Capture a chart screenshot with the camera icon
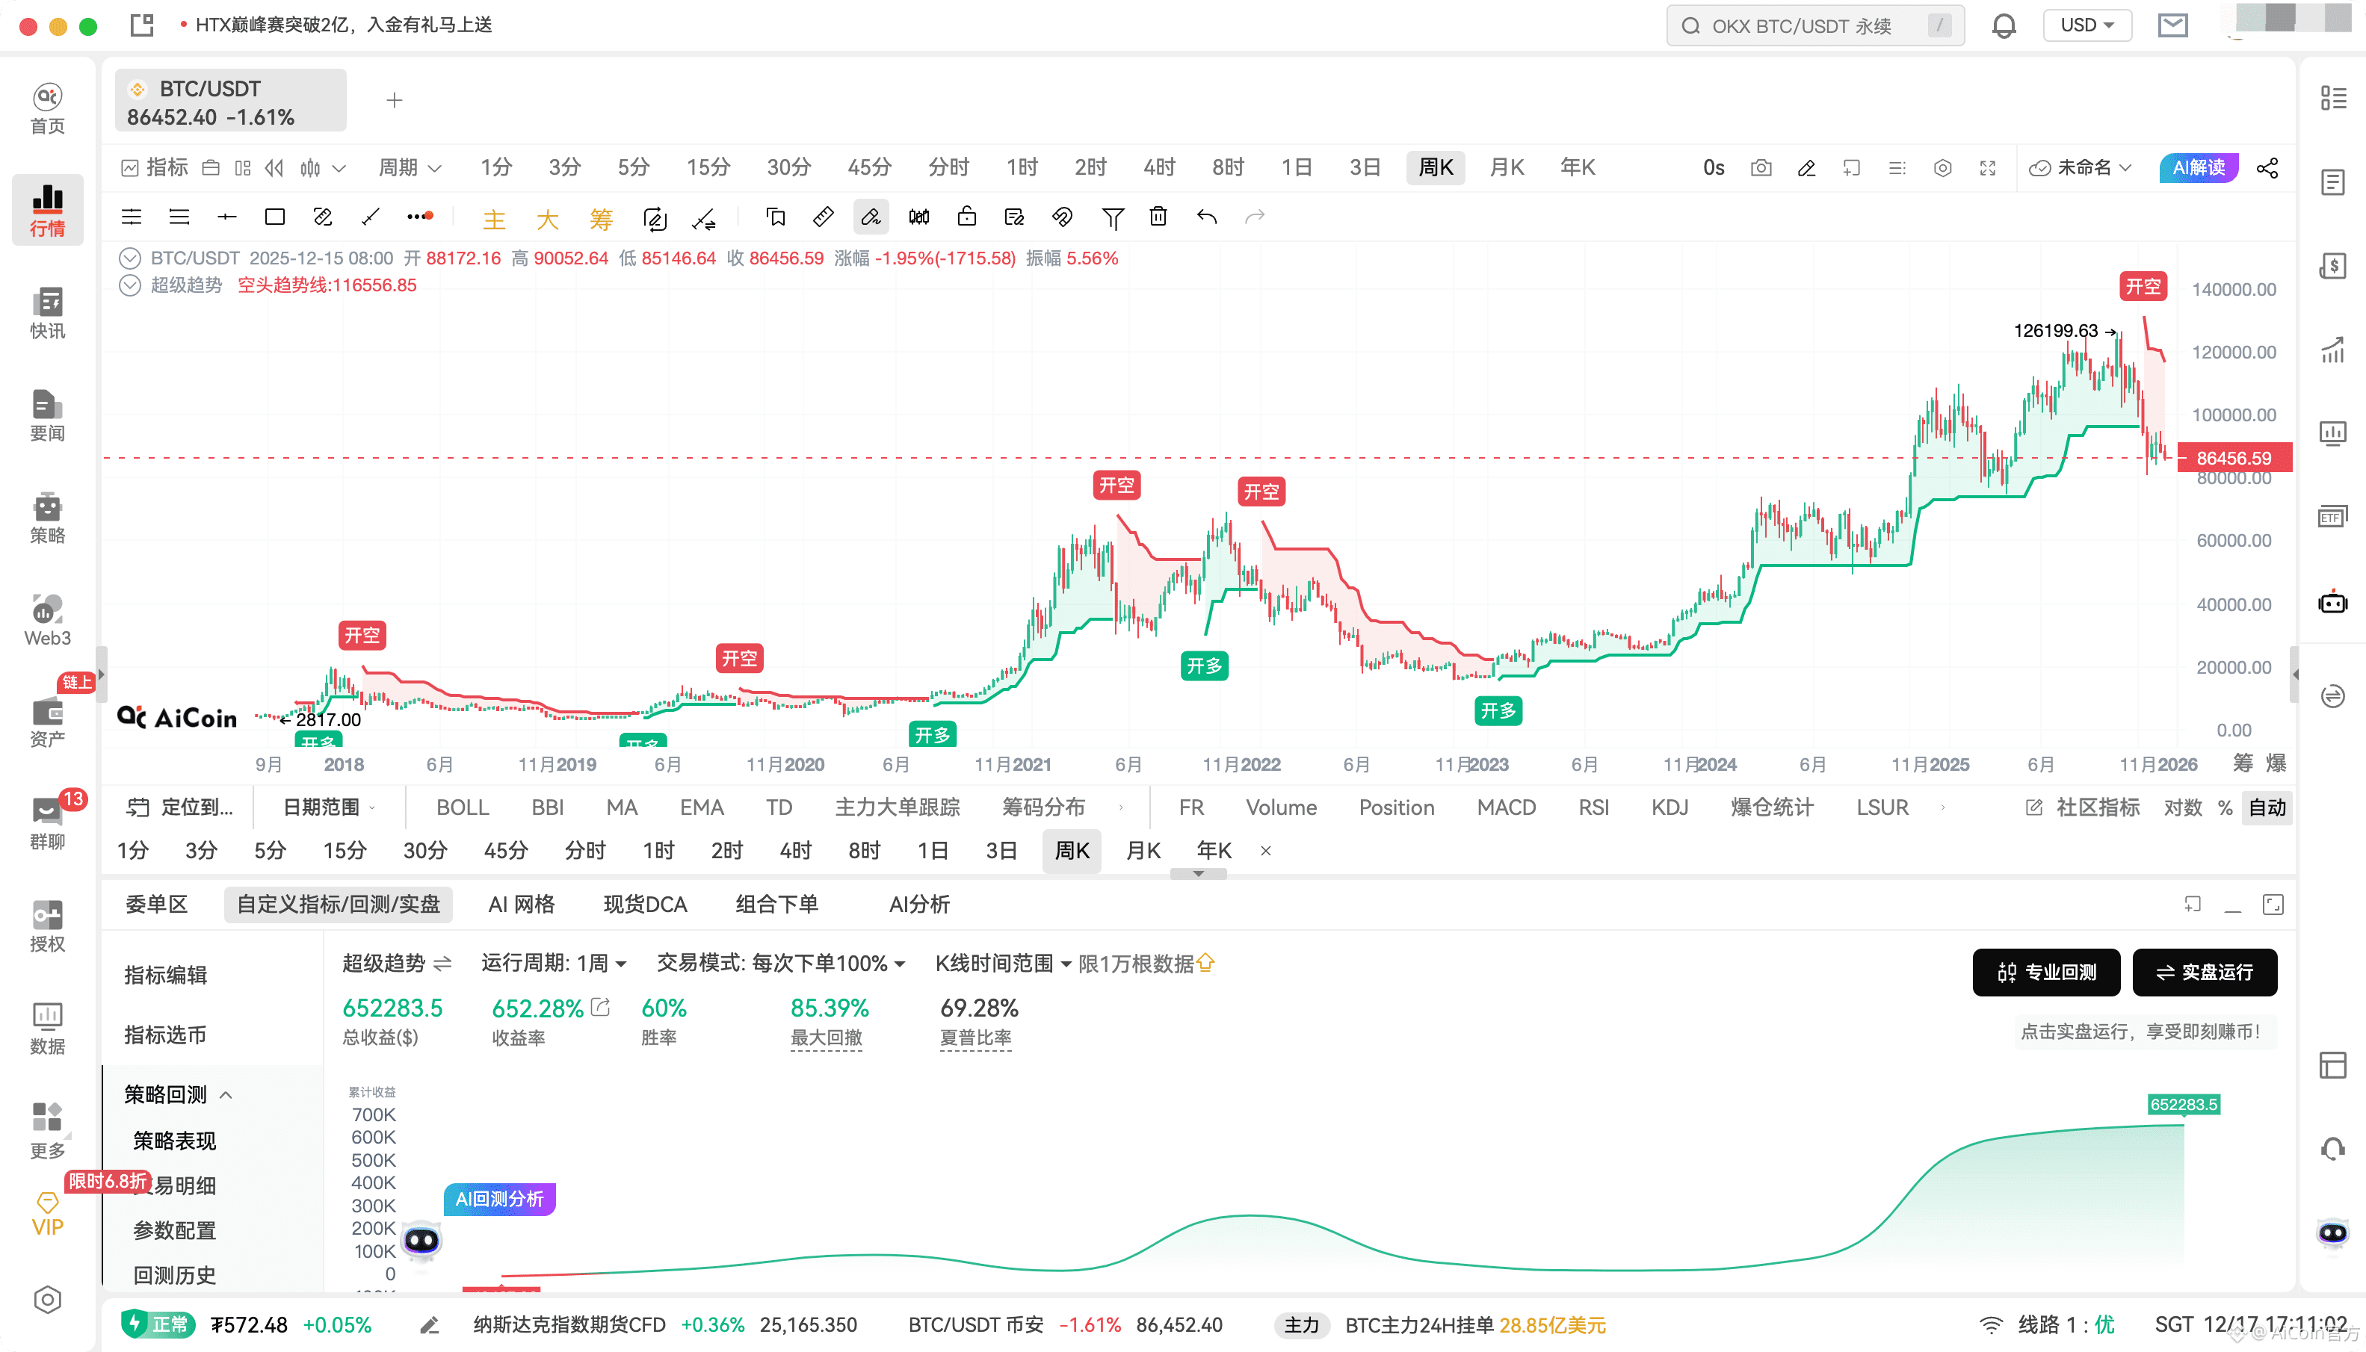The width and height of the screenshot is (2366, 1352). [1761, 168]
